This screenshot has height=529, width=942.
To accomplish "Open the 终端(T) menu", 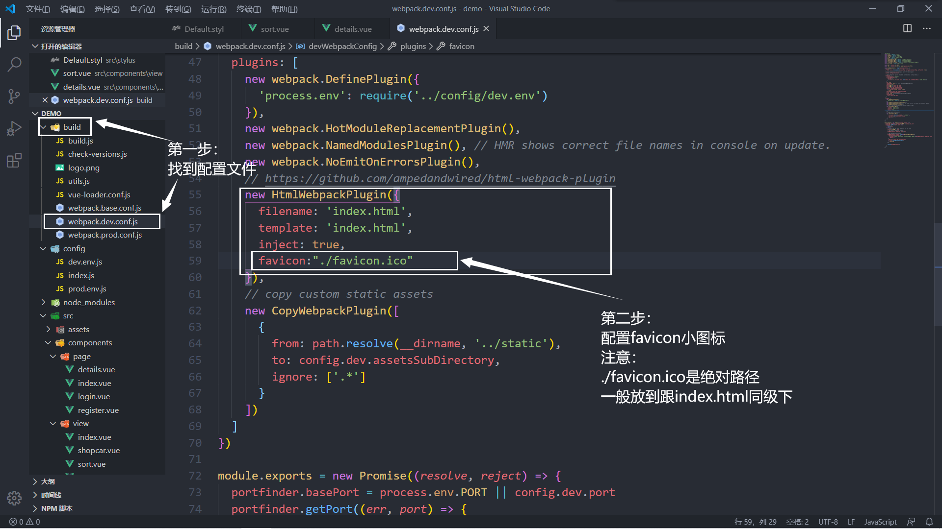I will 248,9.
